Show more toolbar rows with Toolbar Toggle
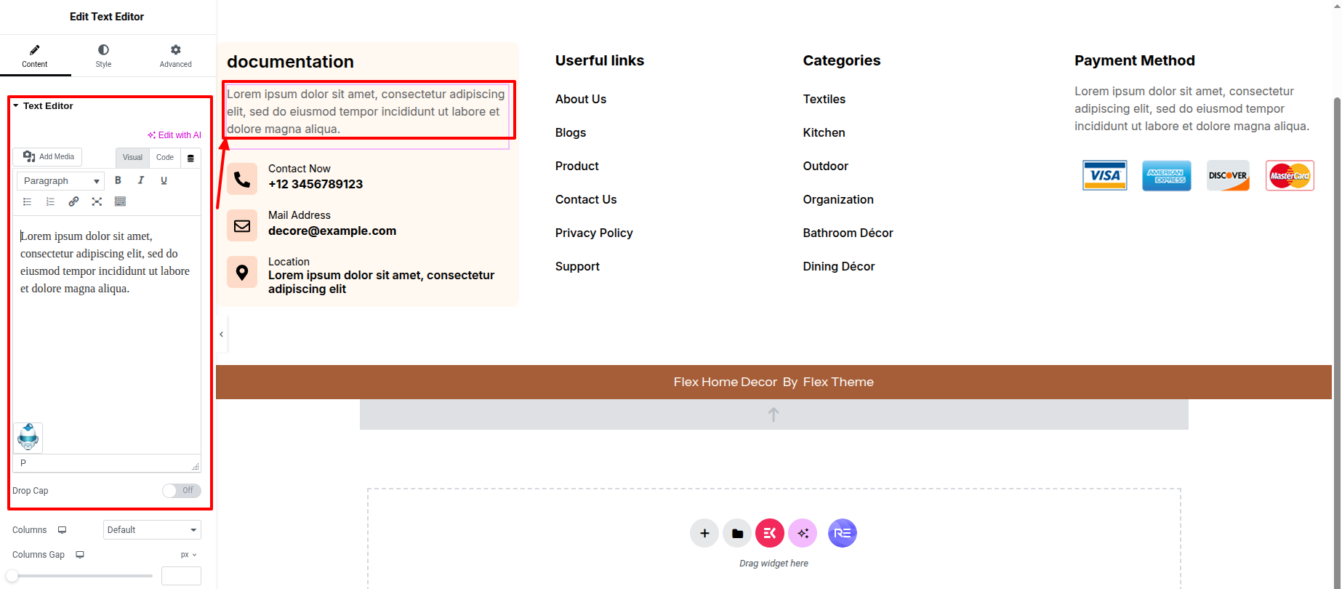The height and width of the screenshot is (589, 1342). click(x=120, y=201)
